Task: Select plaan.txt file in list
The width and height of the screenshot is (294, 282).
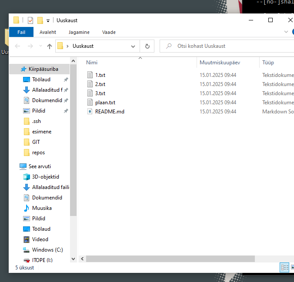Action: point(105,103)
